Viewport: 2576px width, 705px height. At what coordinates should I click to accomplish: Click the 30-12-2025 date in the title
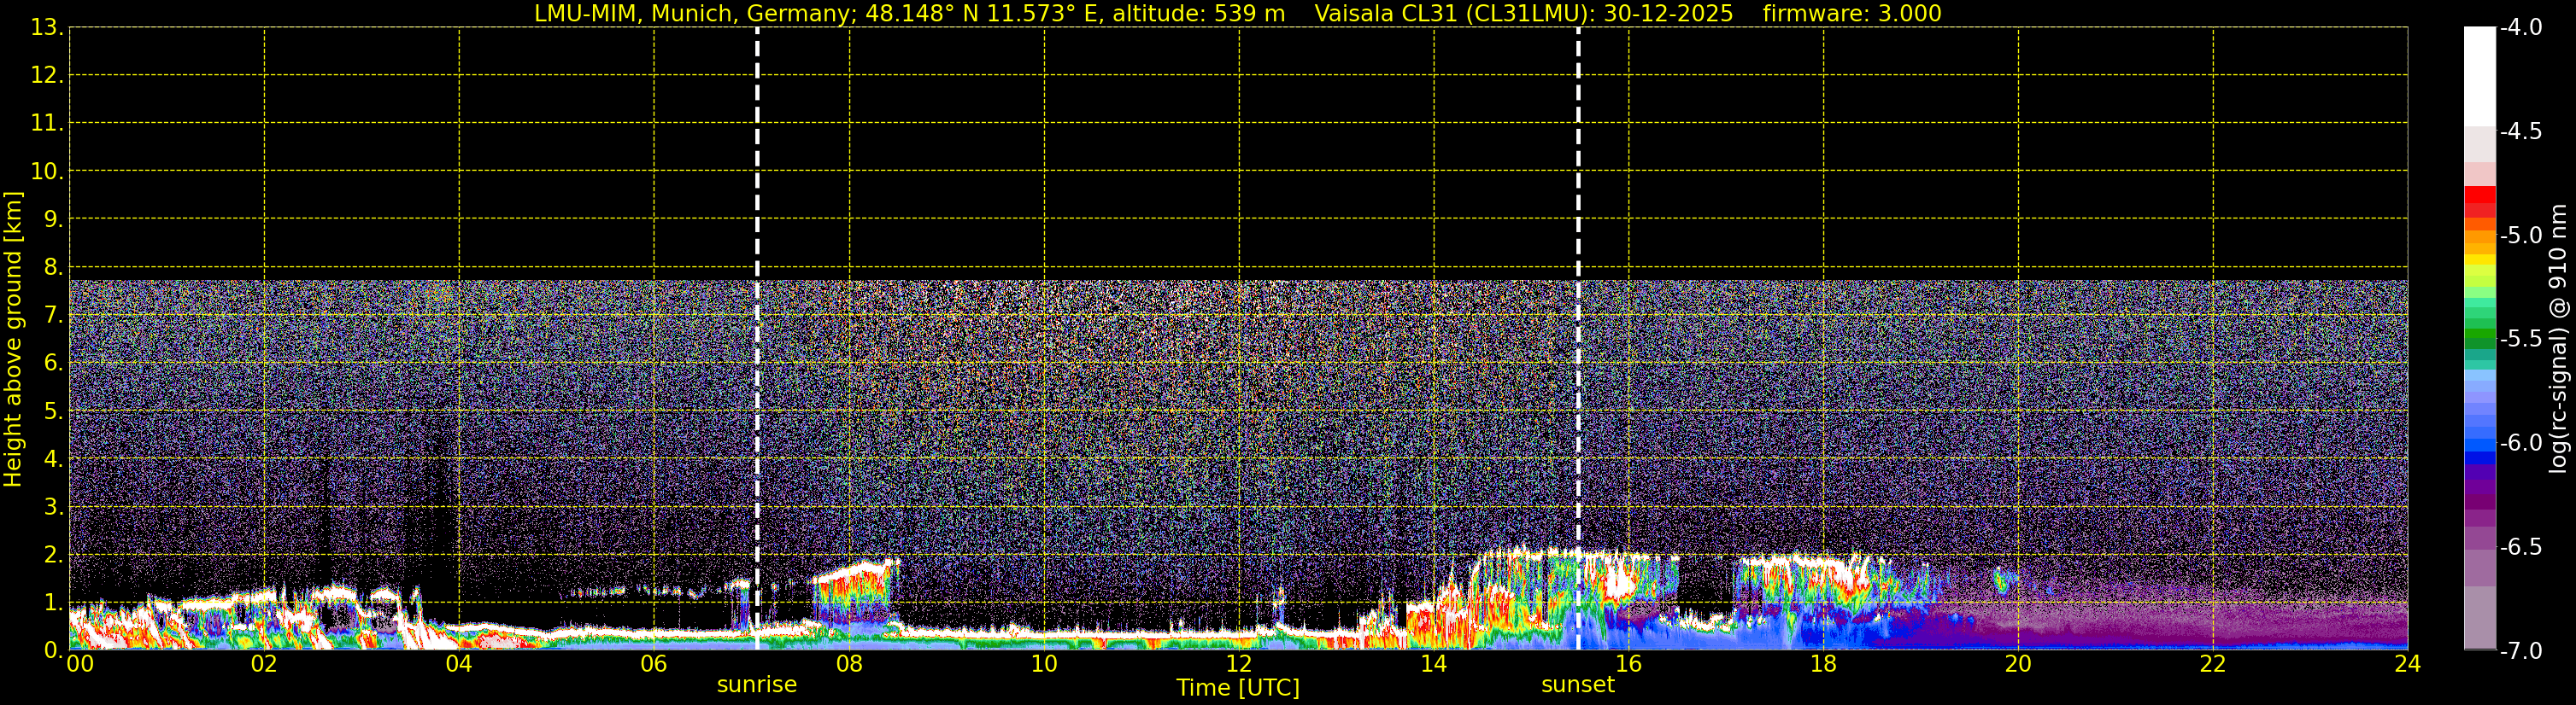pyautogui.click(x=1667, y=14)
